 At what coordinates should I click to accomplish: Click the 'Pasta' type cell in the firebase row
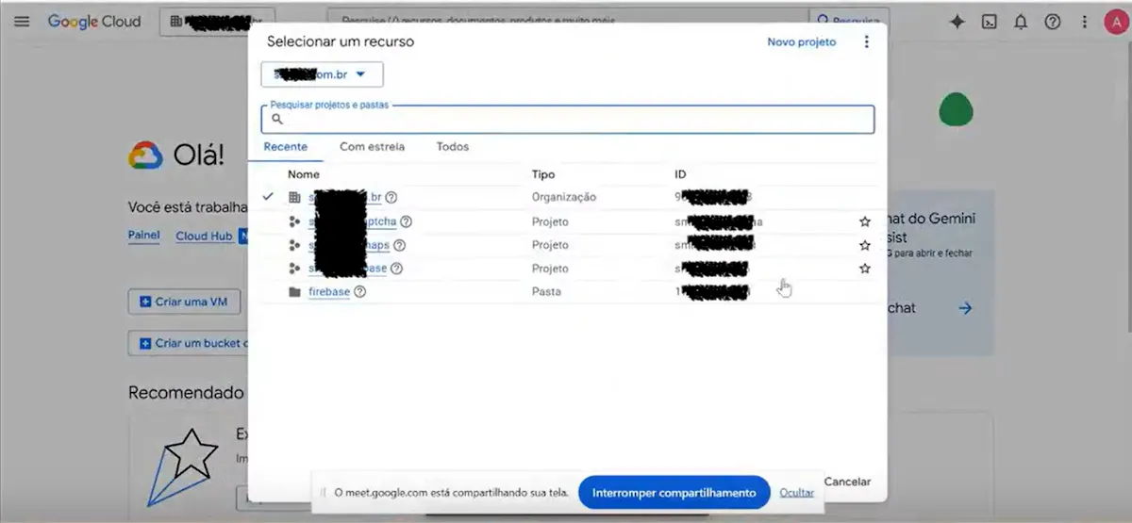(x=546, y=292)
